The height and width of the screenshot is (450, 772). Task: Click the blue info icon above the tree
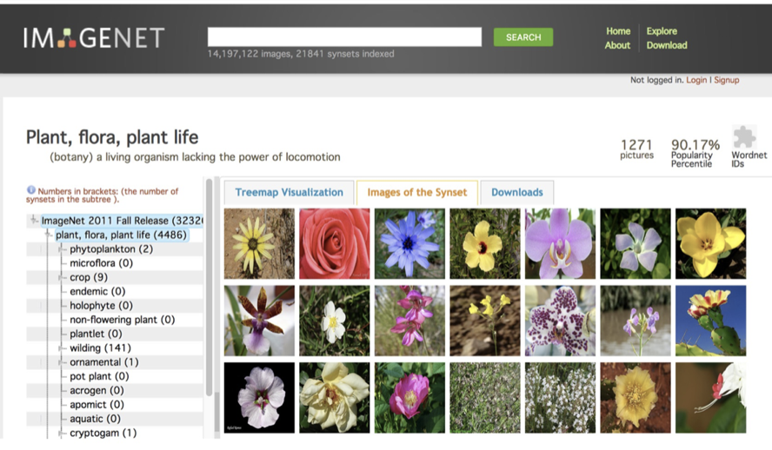(31, 190)
